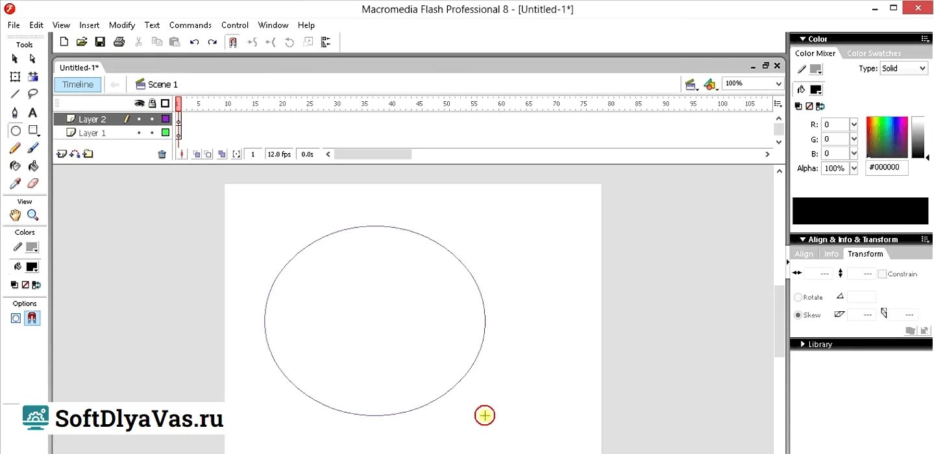Select the Pen tool
The image size is (934, 454).
15,112
